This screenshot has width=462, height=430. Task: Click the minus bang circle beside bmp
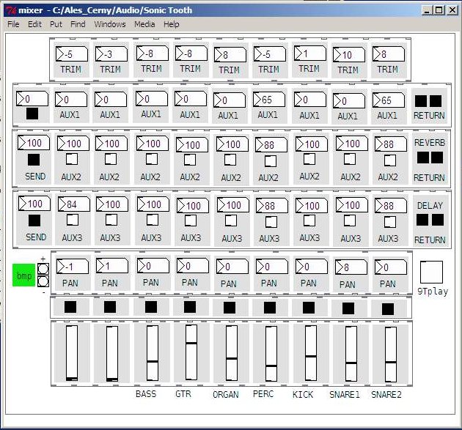pos(43,281)
